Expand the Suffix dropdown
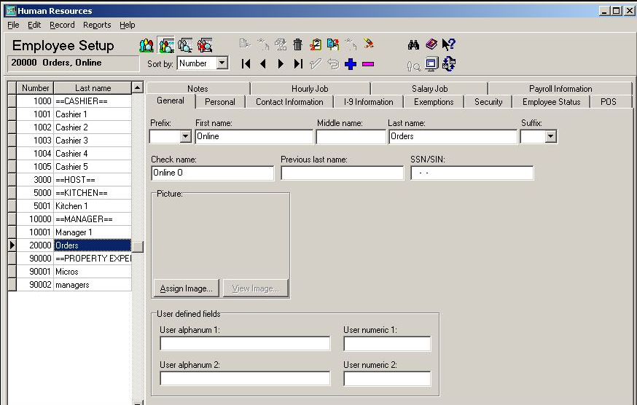The width and height of the screenshot is (637, 405). tap(550, 136)
